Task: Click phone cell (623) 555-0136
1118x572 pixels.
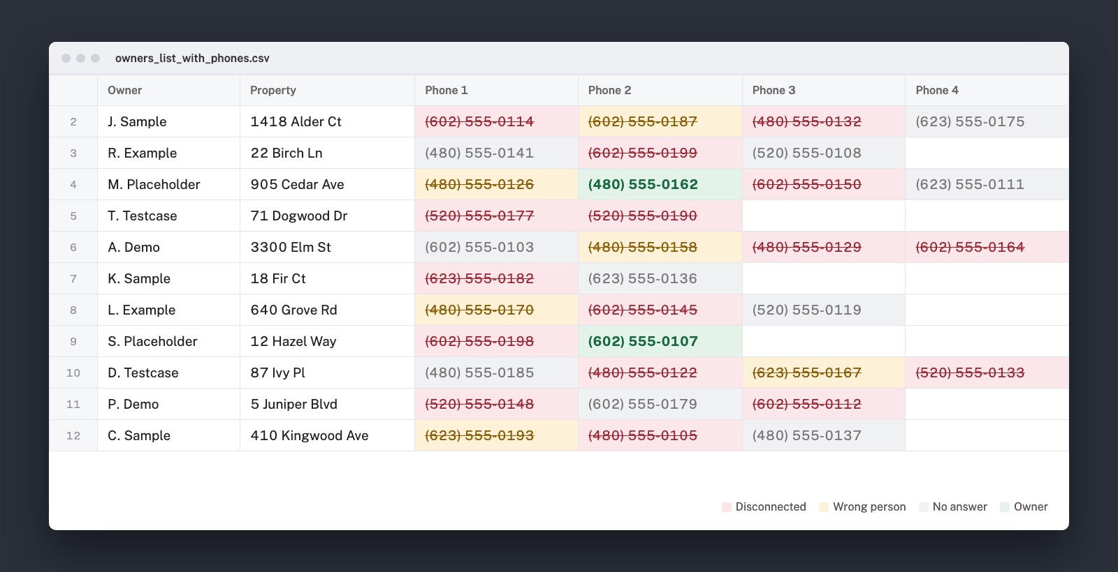Action: click(x=660, y=278)
